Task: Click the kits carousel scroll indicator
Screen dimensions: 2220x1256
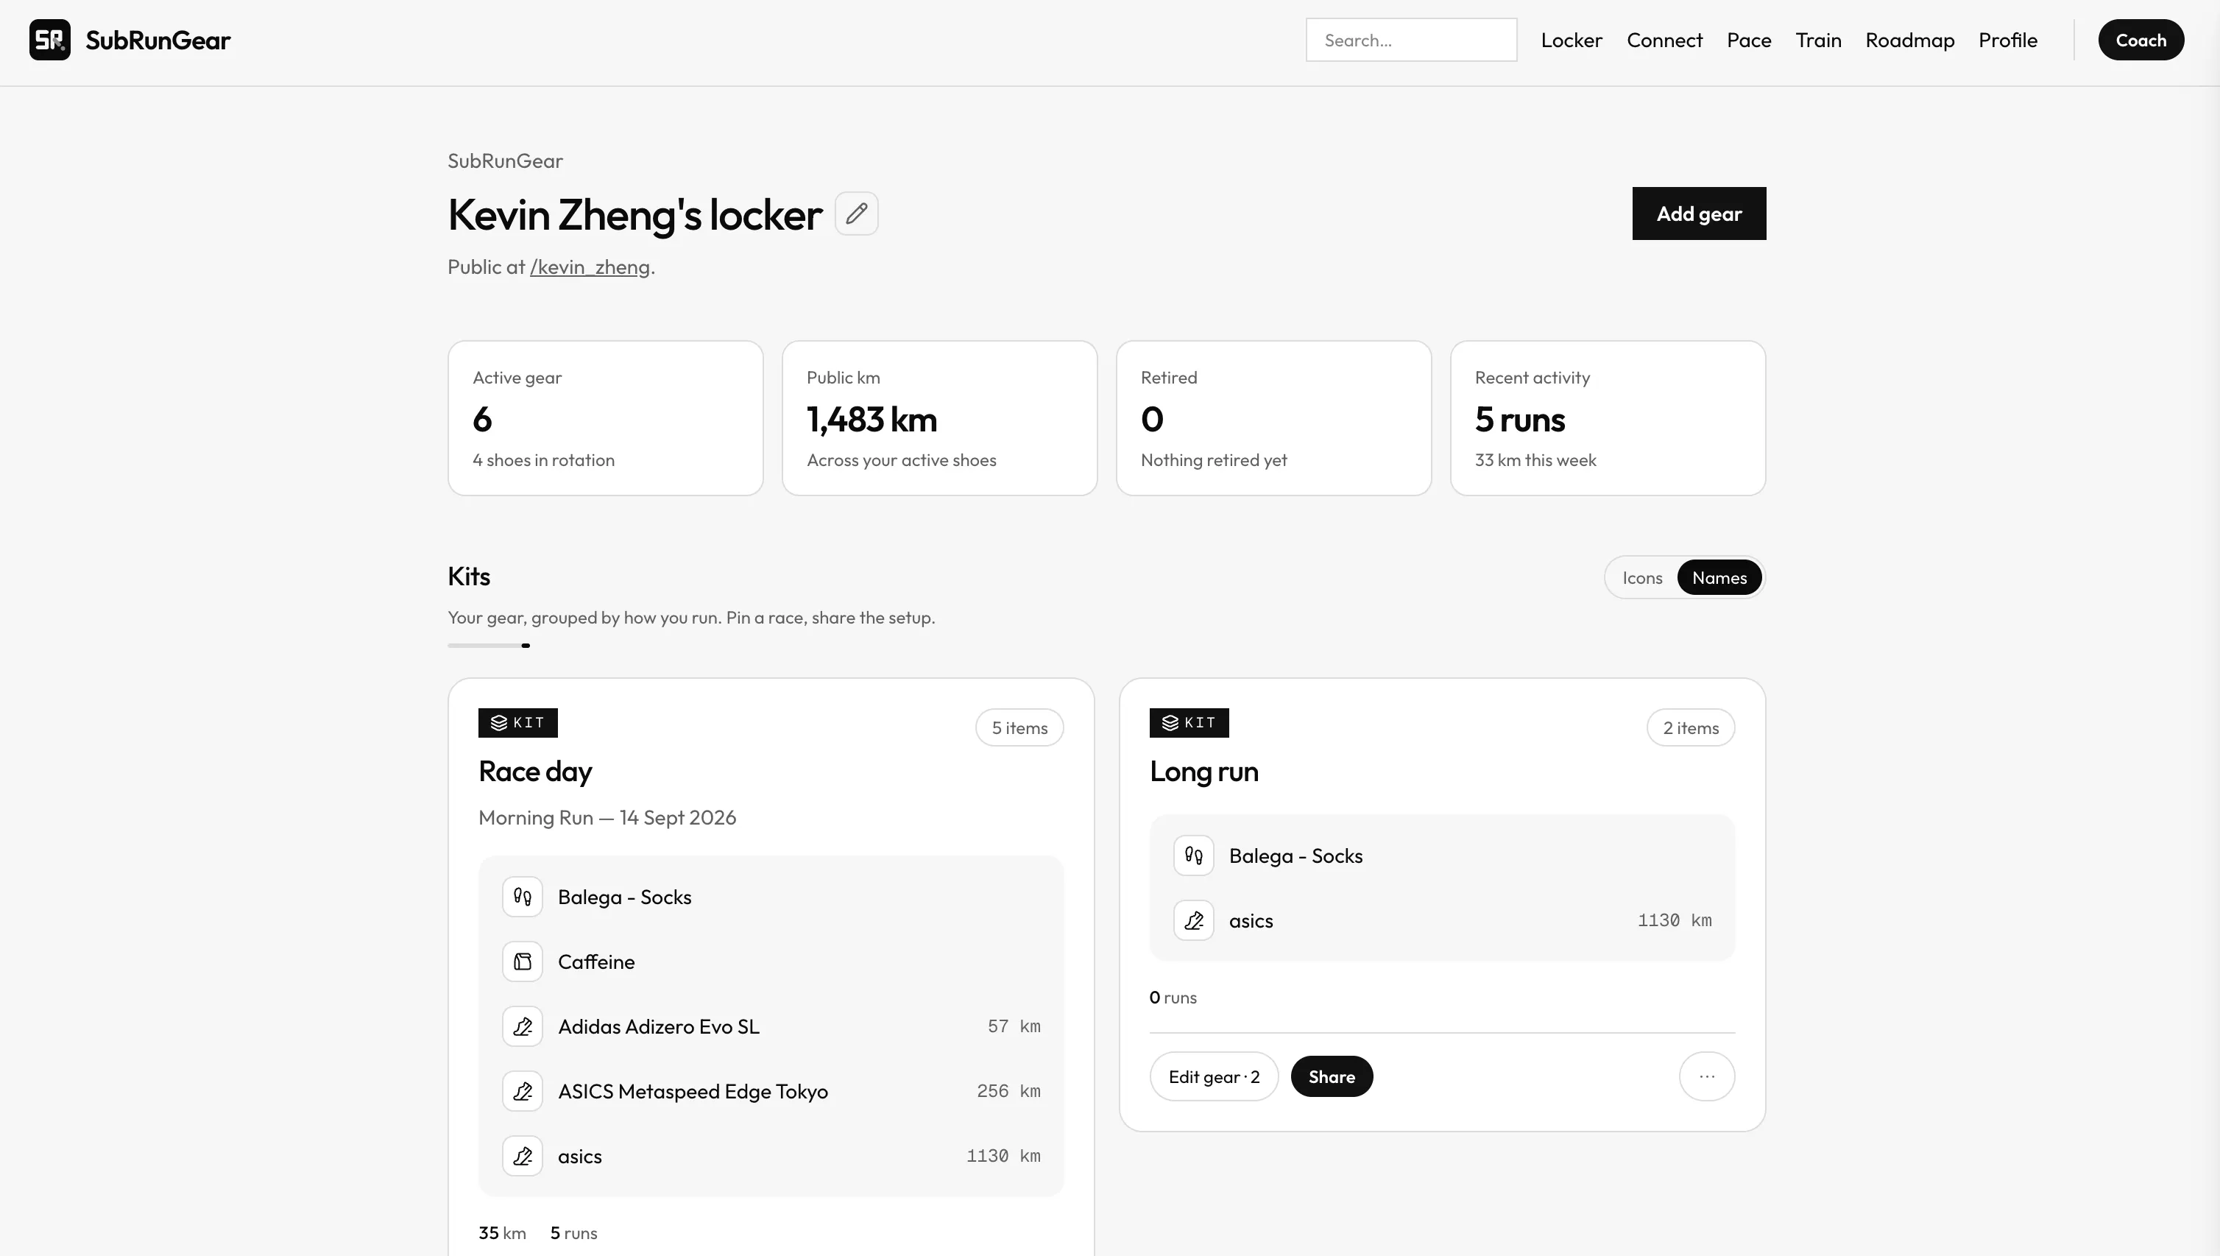Action: 489,645
